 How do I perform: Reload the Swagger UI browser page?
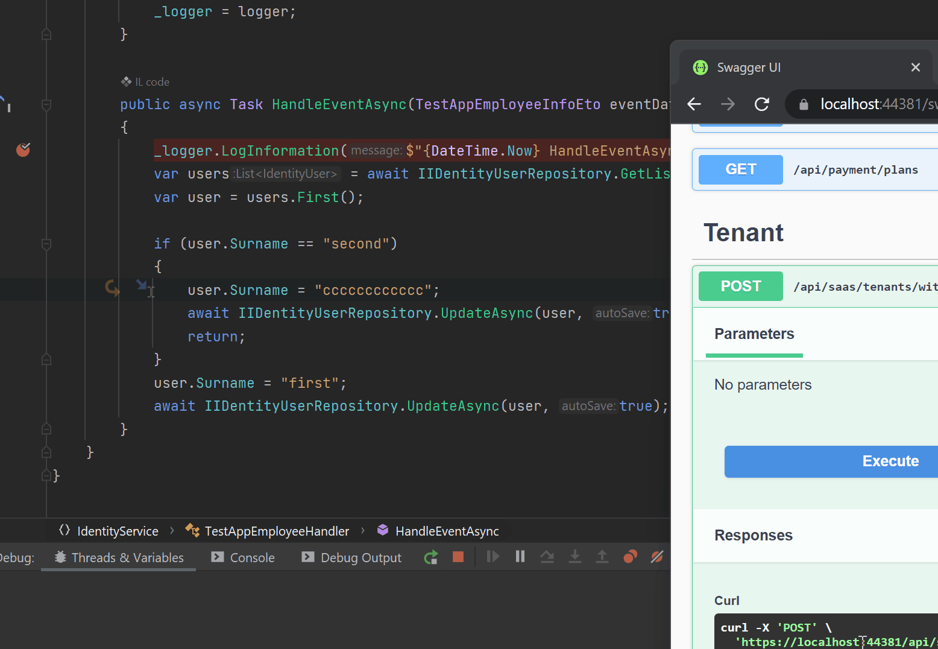point(762,104)
